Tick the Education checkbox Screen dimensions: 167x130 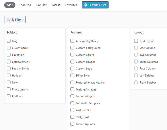point(9,55)
